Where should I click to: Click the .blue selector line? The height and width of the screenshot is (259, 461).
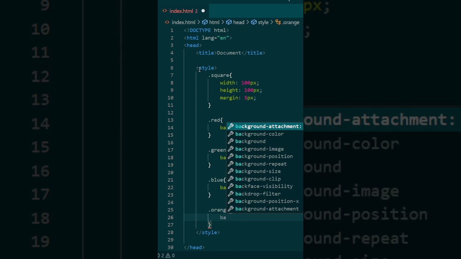click(x=217, y=180)
